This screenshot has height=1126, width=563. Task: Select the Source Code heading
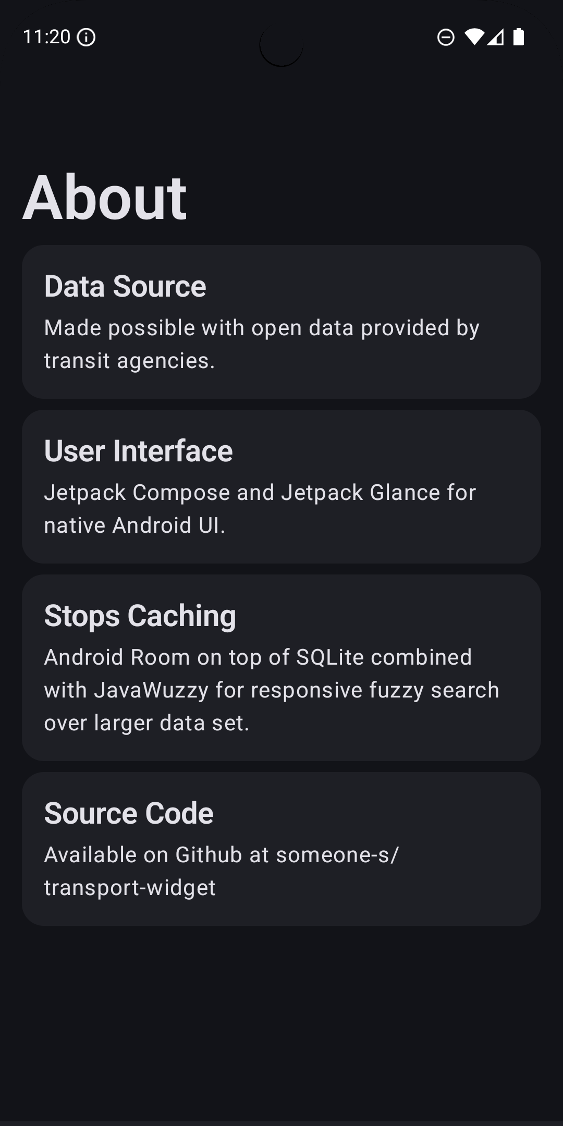[129, 813]
